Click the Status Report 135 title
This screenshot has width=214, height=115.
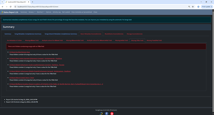11,12
